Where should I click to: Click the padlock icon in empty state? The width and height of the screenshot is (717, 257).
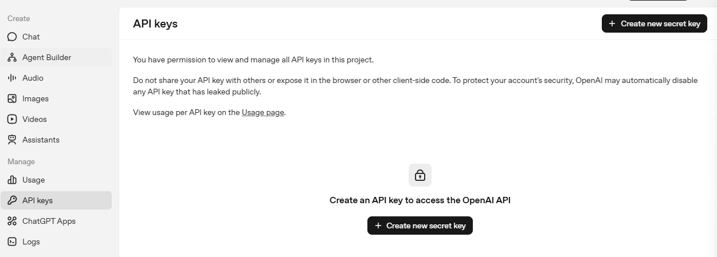420,175
